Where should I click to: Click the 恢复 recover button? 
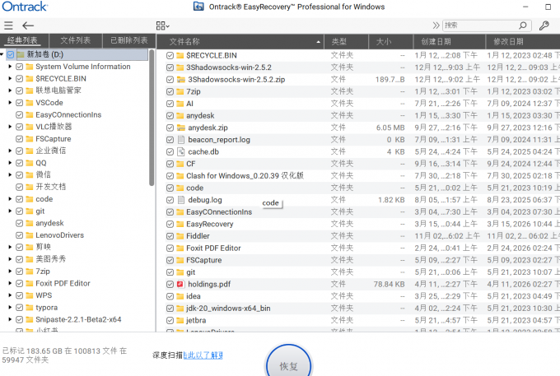click(x=288, y=361)
